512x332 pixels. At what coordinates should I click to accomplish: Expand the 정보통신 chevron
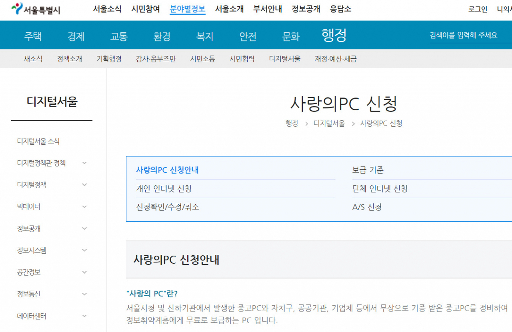pyautogui.click(x=84, y=294)
